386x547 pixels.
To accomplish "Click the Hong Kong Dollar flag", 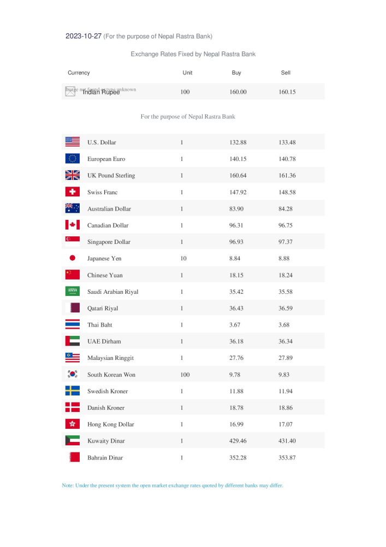I will [x=72, y=424].
